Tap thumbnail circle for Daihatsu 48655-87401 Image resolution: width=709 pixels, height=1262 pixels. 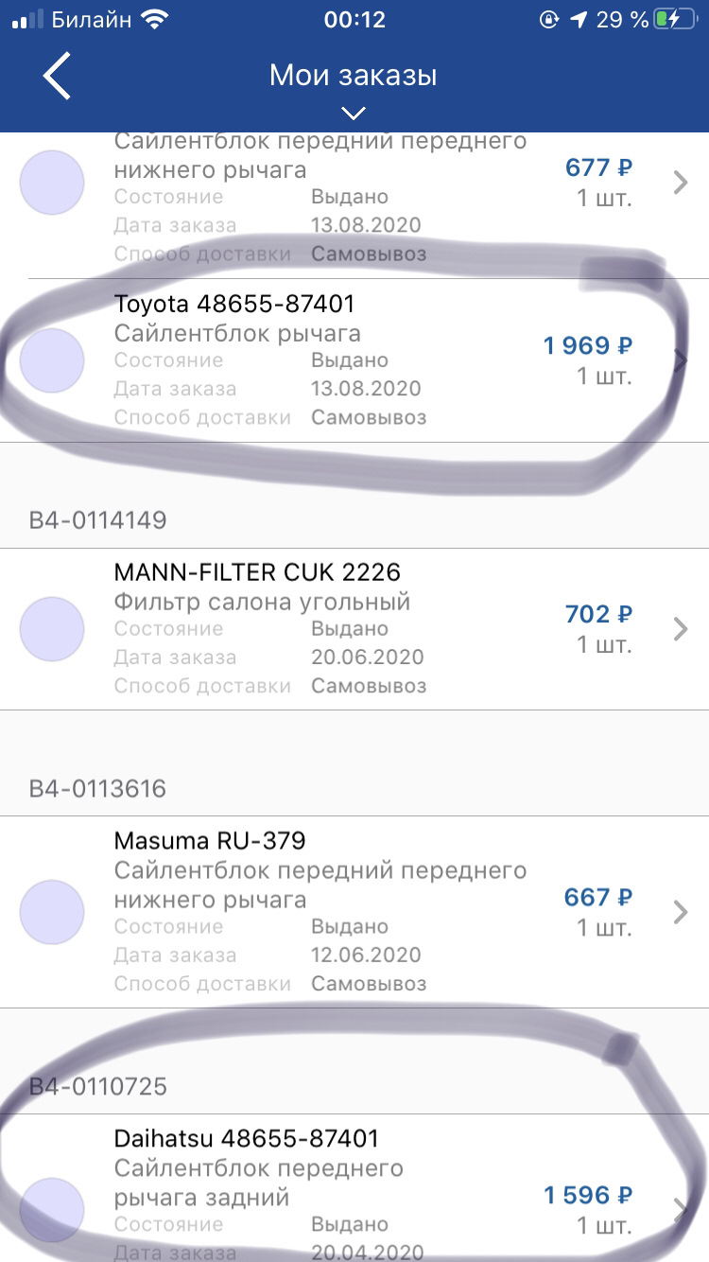tap(52, 1210)
